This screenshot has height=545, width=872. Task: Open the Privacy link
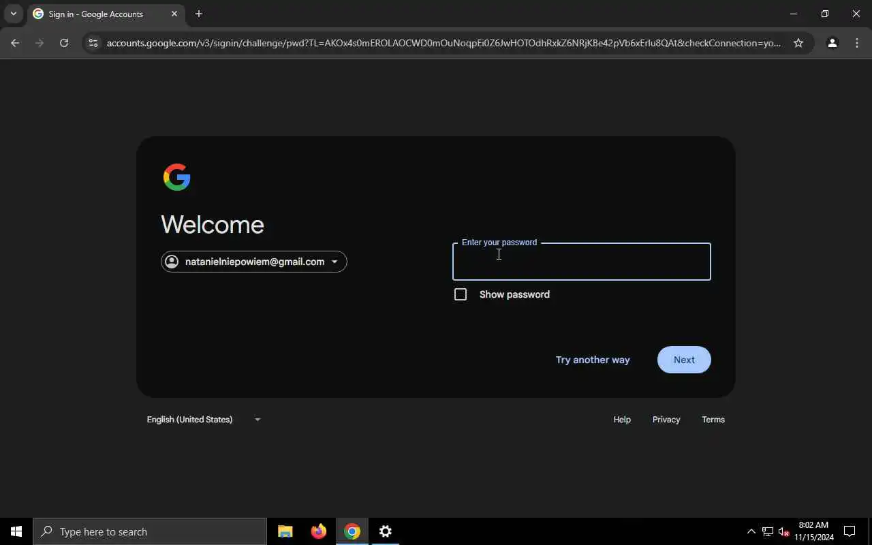point(666,420)
